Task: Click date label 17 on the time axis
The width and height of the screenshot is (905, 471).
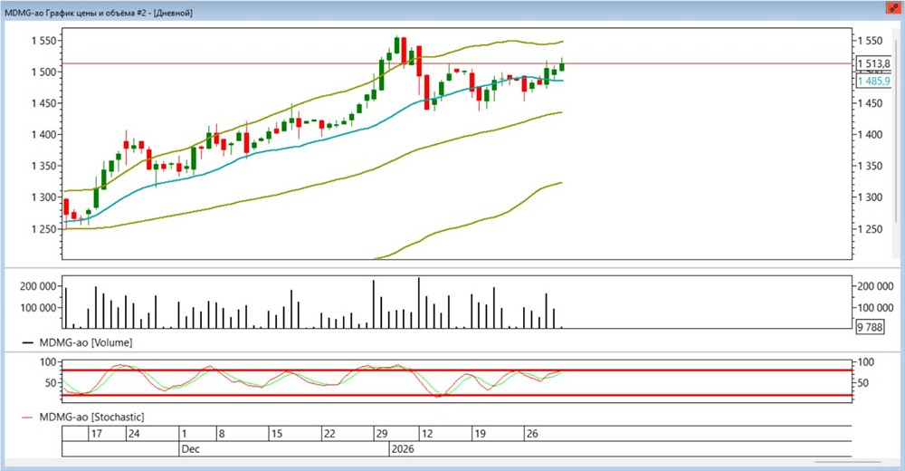Action: [97, 434]
